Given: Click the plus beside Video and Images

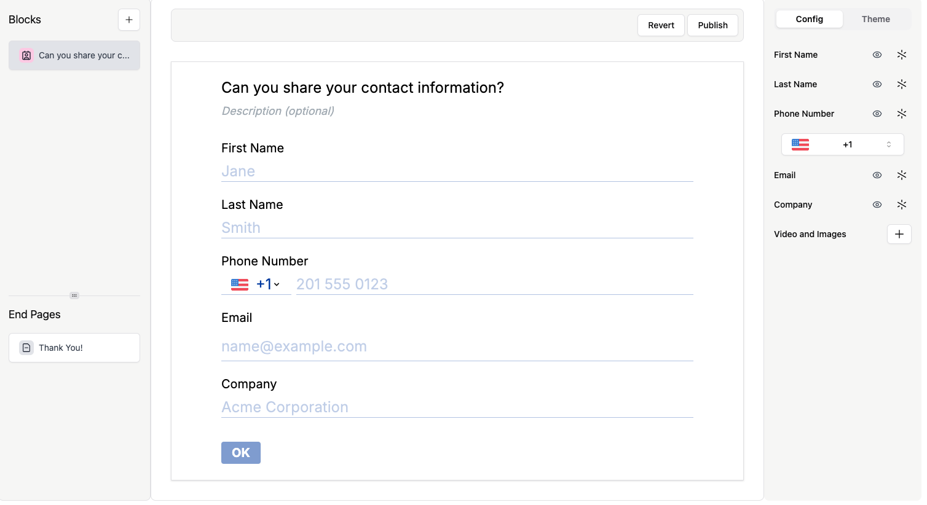Looking at the screenshot, I should [899, 234].
